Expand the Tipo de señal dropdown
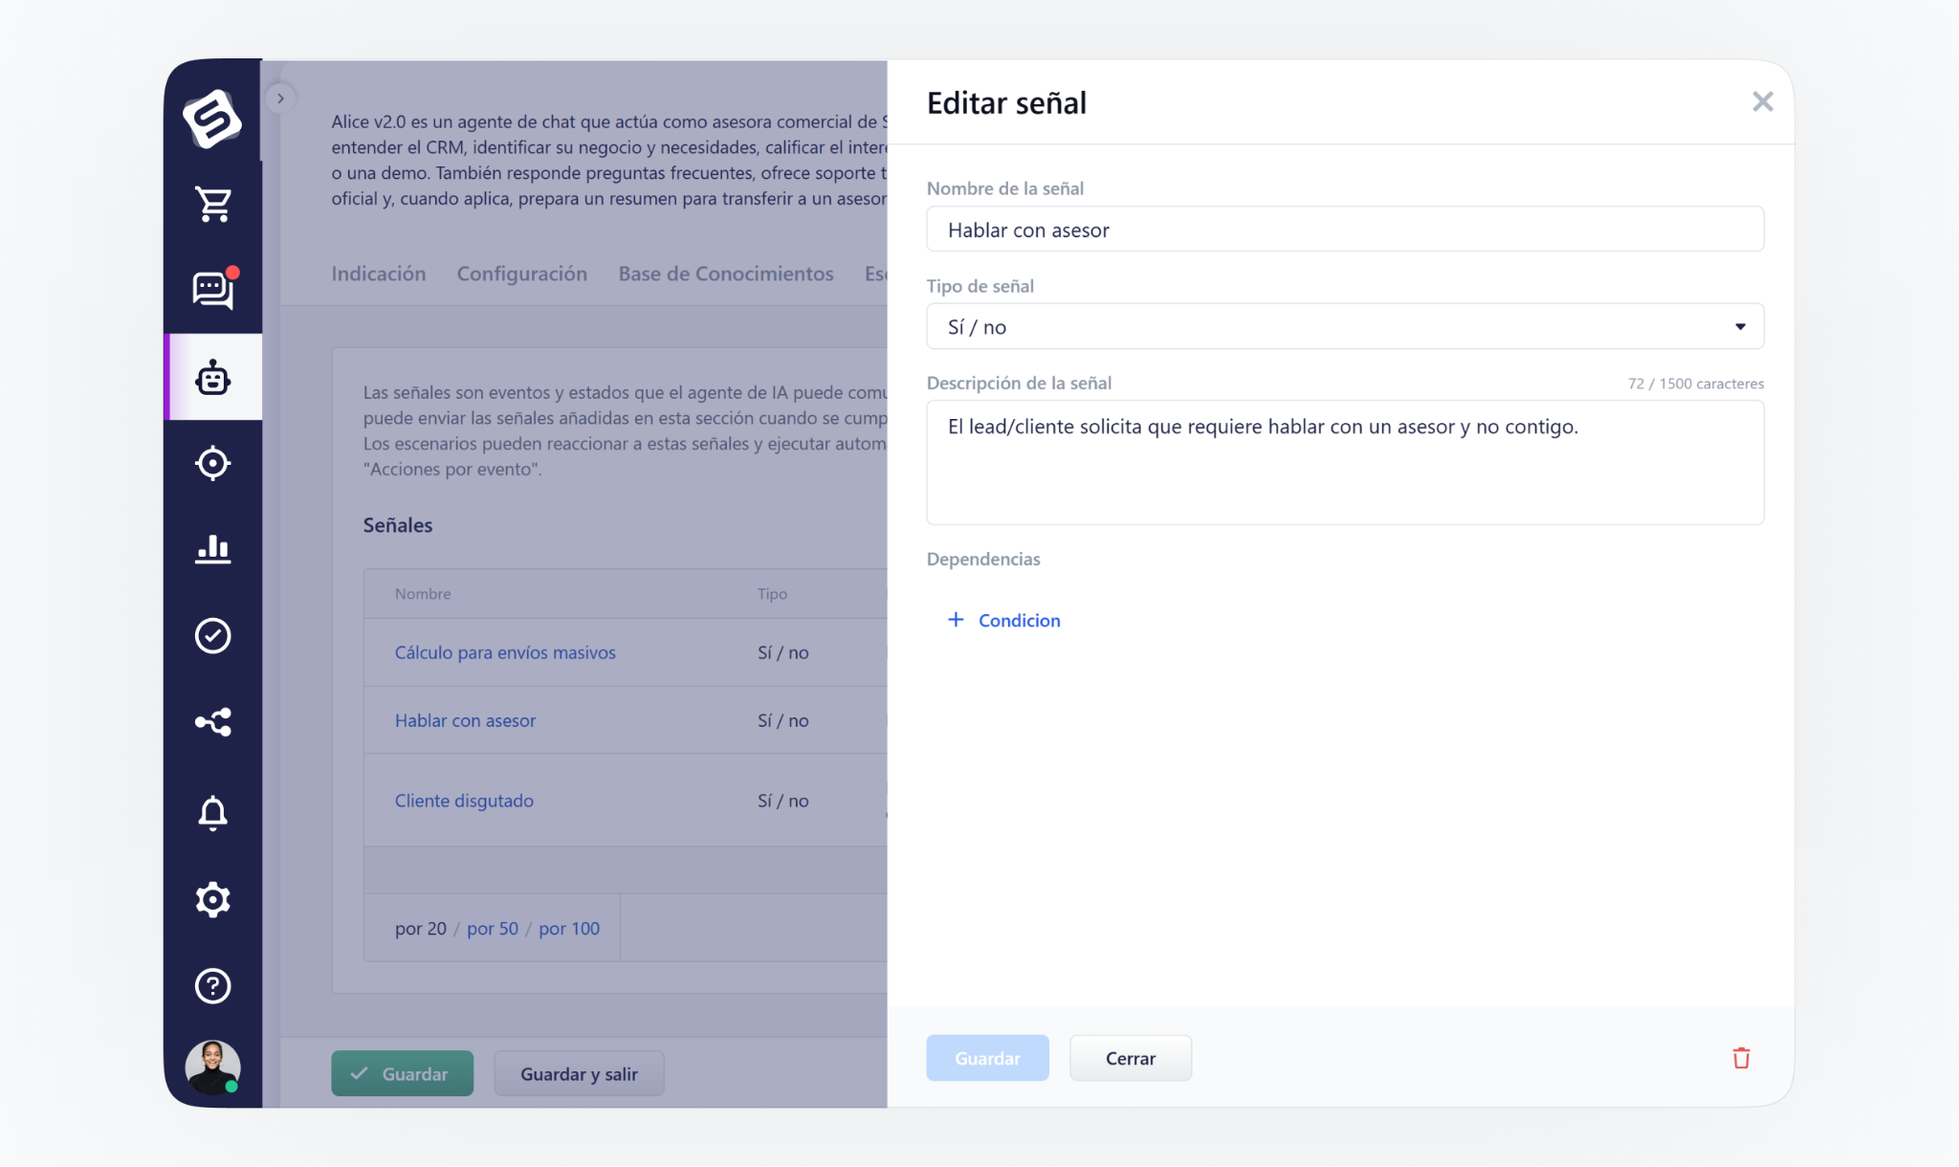Image resolution: width=1959 pixels, height=1167 pixels. coord(1344,327)
